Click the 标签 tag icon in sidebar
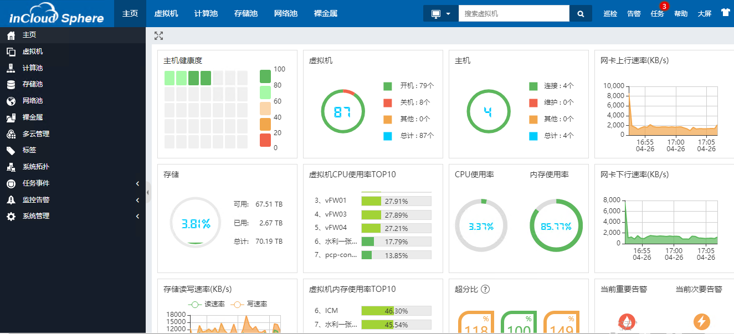This screenshot has height=334, width=734. [x=11, y=151]
